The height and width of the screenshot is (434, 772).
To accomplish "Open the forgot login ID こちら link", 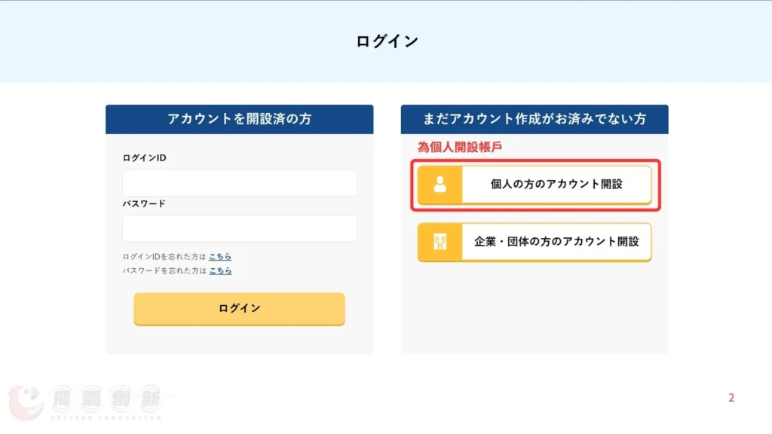I will coord(220,257).
